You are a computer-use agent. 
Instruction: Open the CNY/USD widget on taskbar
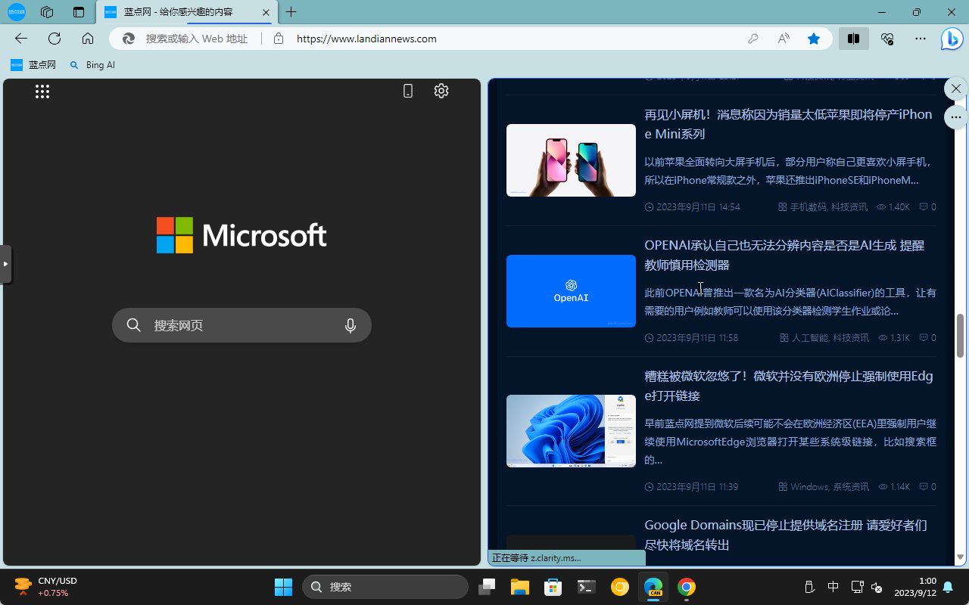click(x=45, y=587)
